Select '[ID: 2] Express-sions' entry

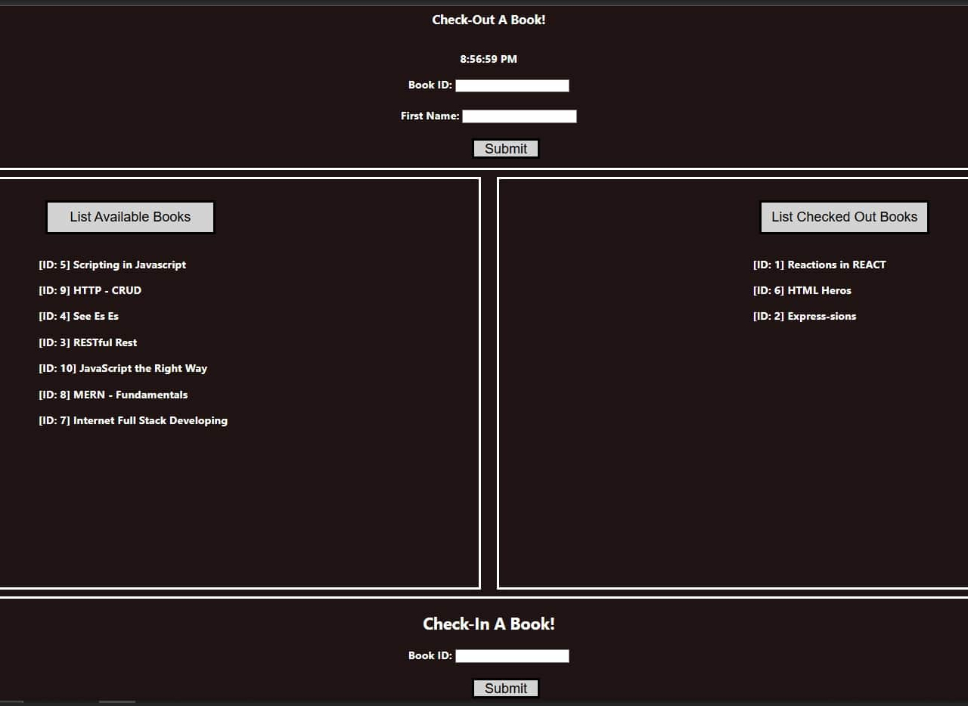pyautogui.click(x=805, y=316)
